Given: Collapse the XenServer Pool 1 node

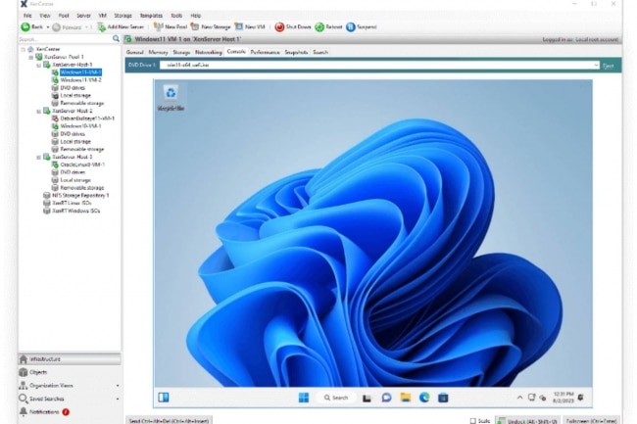Looking at the screenshot, I should [31, 57].
